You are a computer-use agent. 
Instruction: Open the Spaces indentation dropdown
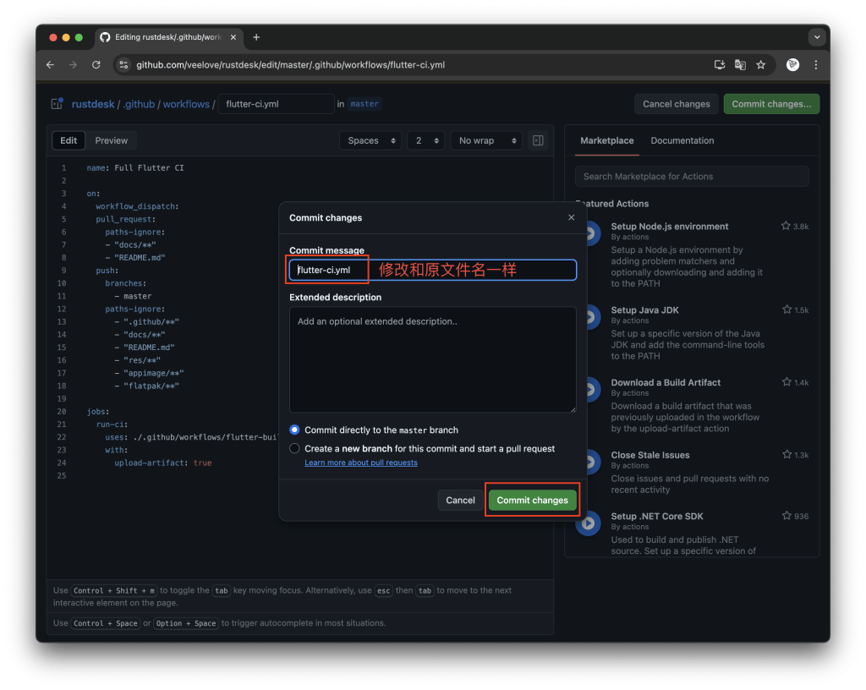click(370, 140)
